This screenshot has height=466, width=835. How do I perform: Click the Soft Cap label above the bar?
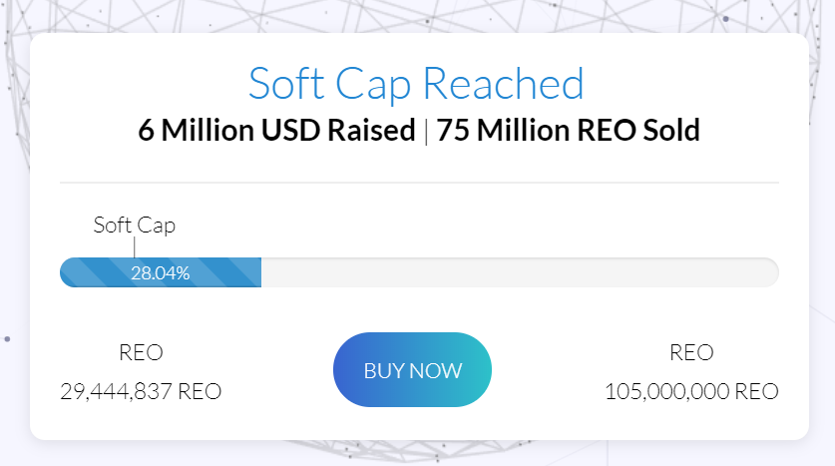pyautogui.click(x=135, y=226)
